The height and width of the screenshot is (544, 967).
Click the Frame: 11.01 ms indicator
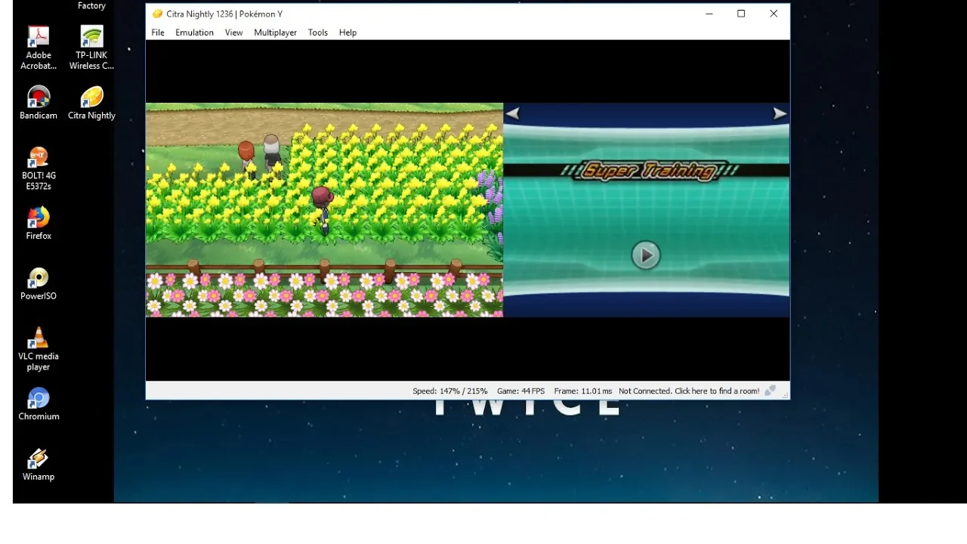(582, 391)
